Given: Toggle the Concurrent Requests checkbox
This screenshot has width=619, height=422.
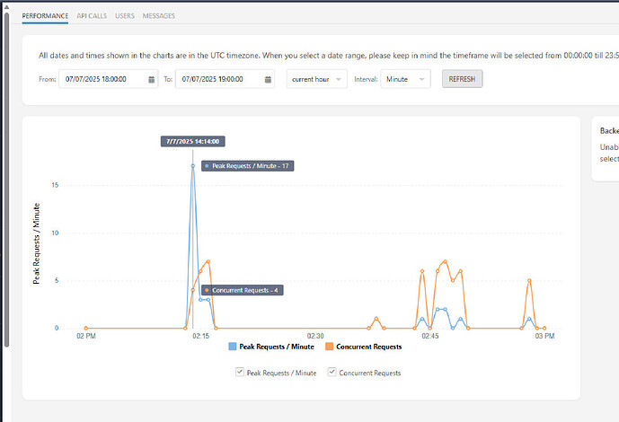Looking at the screenshot, I should [332, 373].
